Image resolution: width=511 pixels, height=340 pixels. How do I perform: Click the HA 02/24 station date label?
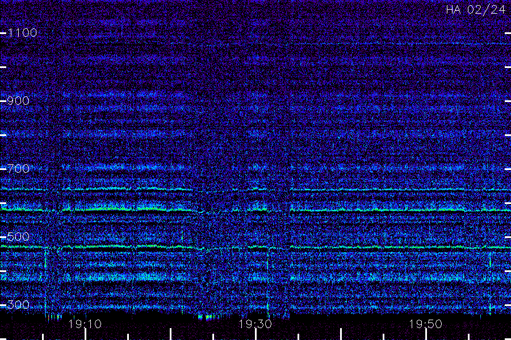(475, 10)
